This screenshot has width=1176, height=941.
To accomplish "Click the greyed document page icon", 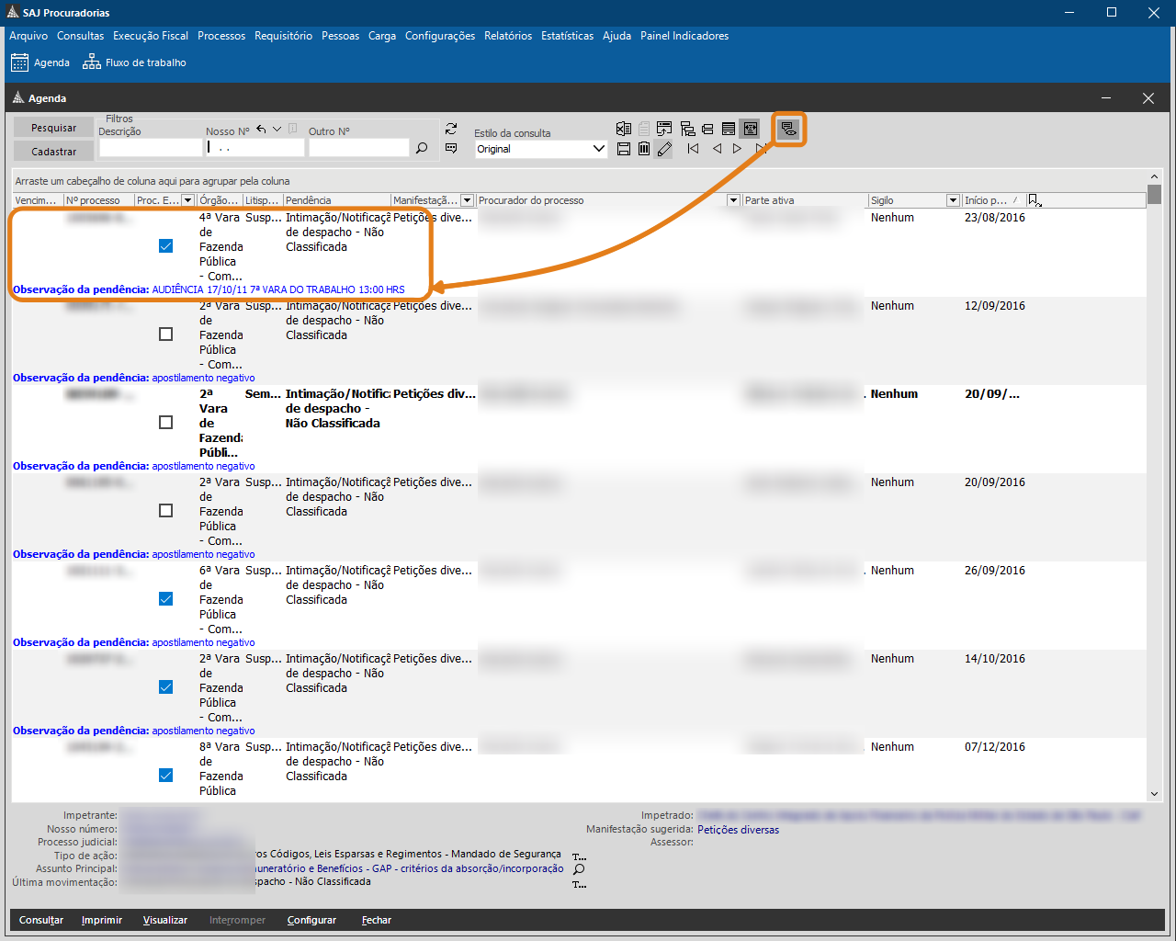I will point(644,129).
